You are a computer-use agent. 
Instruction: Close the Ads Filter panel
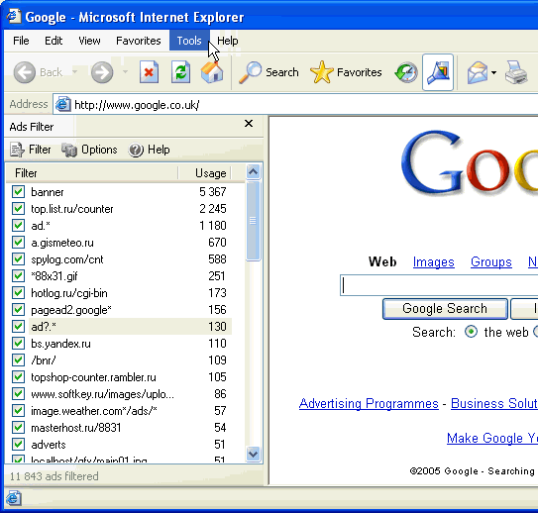coord(249,124)
